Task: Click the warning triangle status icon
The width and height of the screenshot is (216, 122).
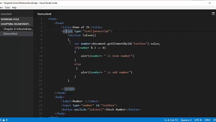Action: tap(4, 120)
